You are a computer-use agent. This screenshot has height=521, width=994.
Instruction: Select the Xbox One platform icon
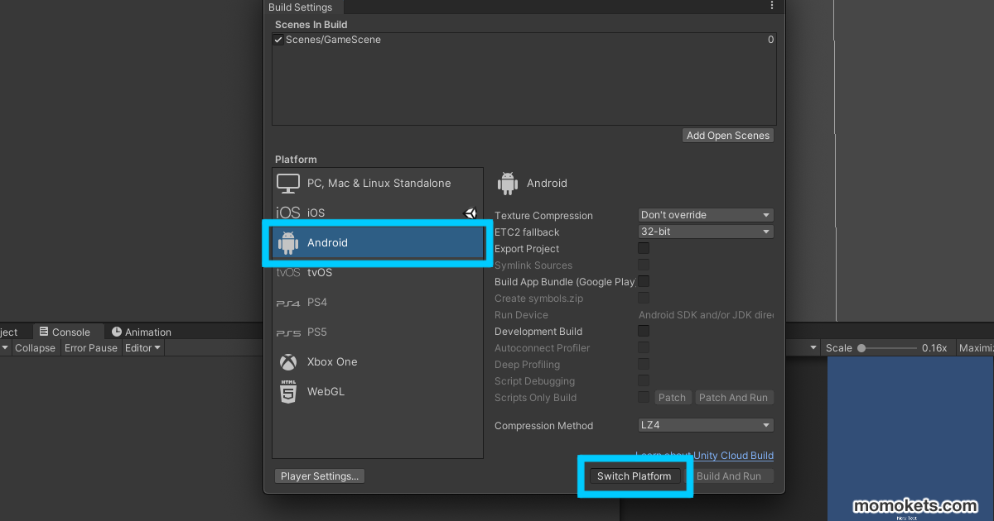[x=287, y=361]
